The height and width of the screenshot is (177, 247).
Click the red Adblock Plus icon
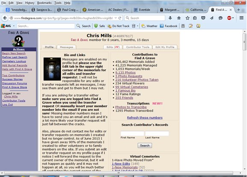point(229,18)
